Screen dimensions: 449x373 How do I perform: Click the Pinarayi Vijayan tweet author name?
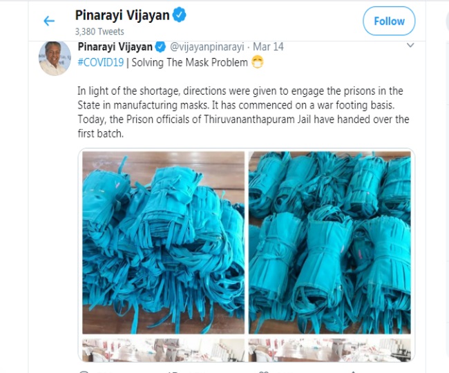[115, 47]
